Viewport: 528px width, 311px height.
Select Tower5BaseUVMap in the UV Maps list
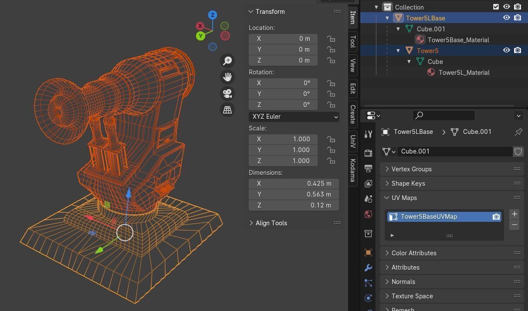444,217
